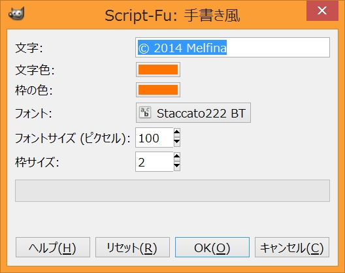
Task: Increase 枠サイズ with the up arrow
Action: [177, 157]
